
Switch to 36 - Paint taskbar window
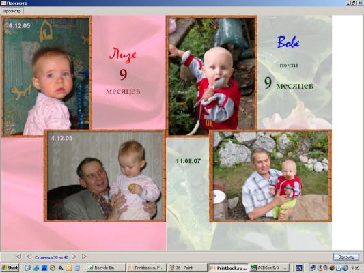click(187, 268)
